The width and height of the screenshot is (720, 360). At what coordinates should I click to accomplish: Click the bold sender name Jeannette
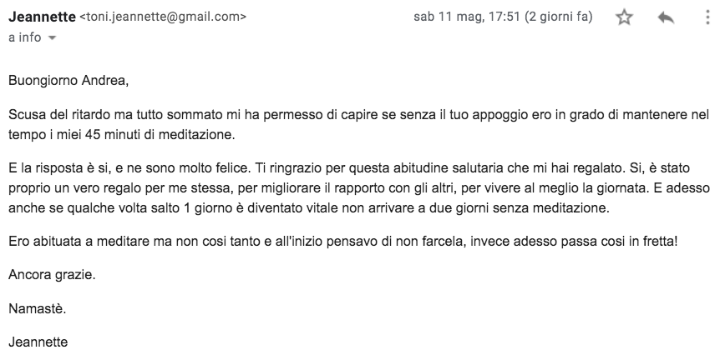(x=42, y=17)
